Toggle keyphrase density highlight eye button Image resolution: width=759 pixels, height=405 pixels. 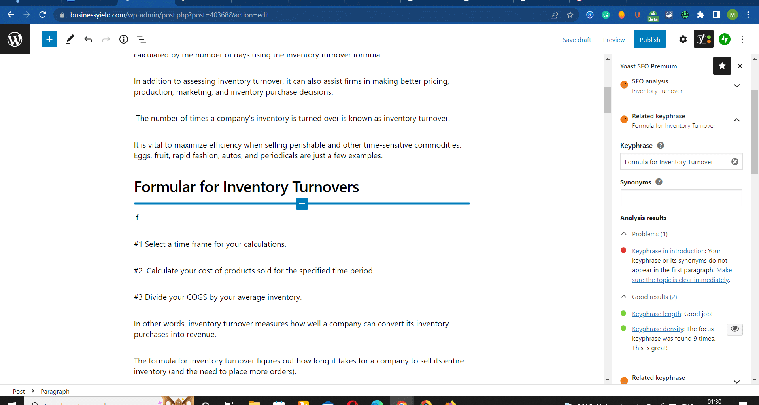pyautogui.click(x=734, y=329)
